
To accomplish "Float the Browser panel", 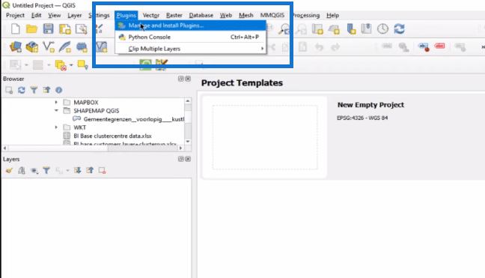I will click(x=181, y=79).
